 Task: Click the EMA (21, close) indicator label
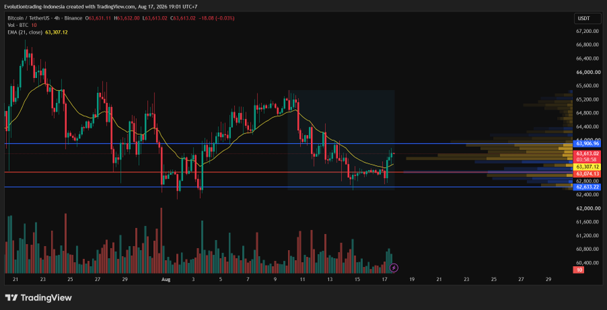[25, 32]
